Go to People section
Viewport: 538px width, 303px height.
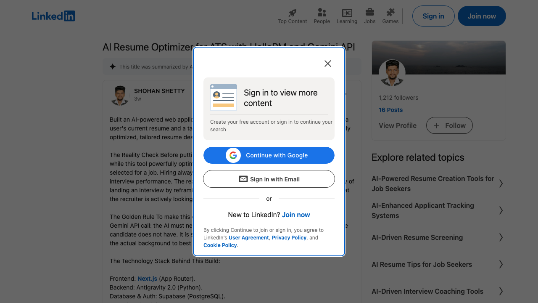322,16
